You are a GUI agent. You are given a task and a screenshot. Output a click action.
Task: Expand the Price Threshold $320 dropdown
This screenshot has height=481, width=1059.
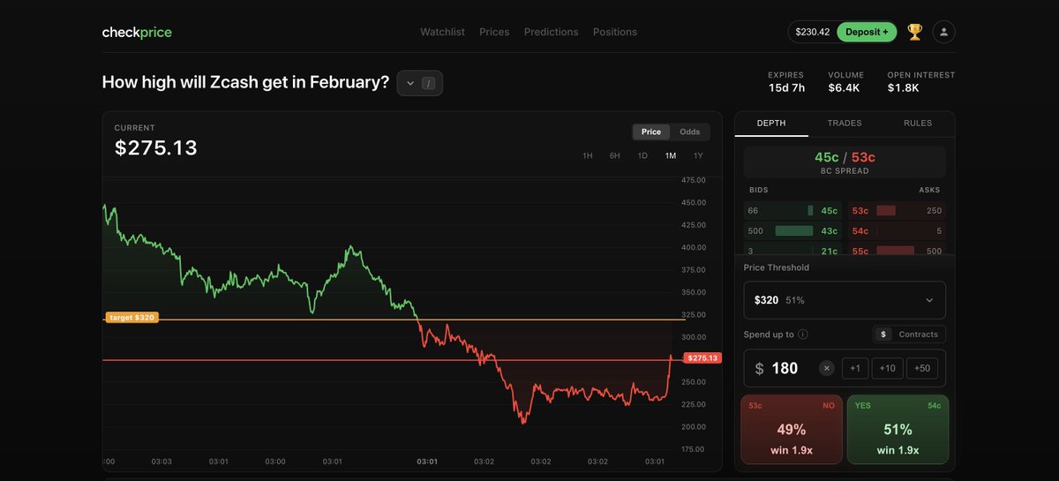tap(845, 300)
